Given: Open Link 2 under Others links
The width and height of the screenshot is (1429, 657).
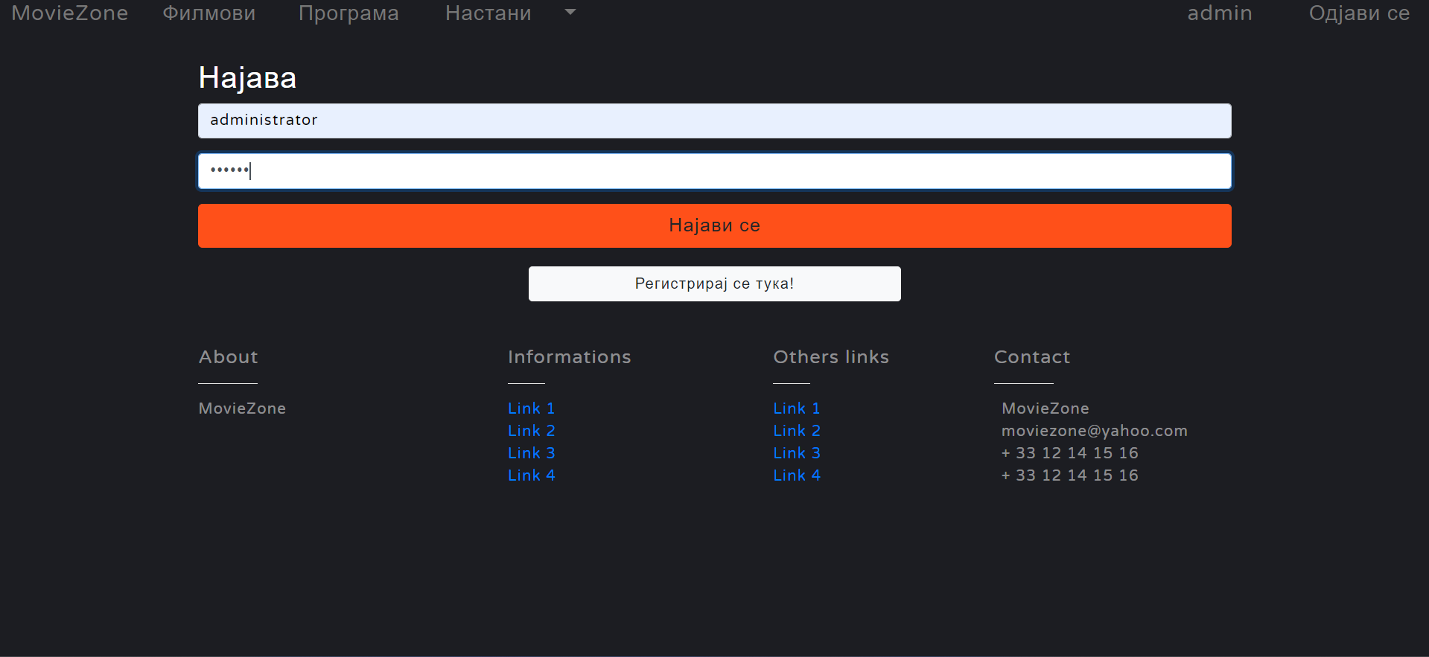Looking at the screenshot, I should (x=796, y=431).
